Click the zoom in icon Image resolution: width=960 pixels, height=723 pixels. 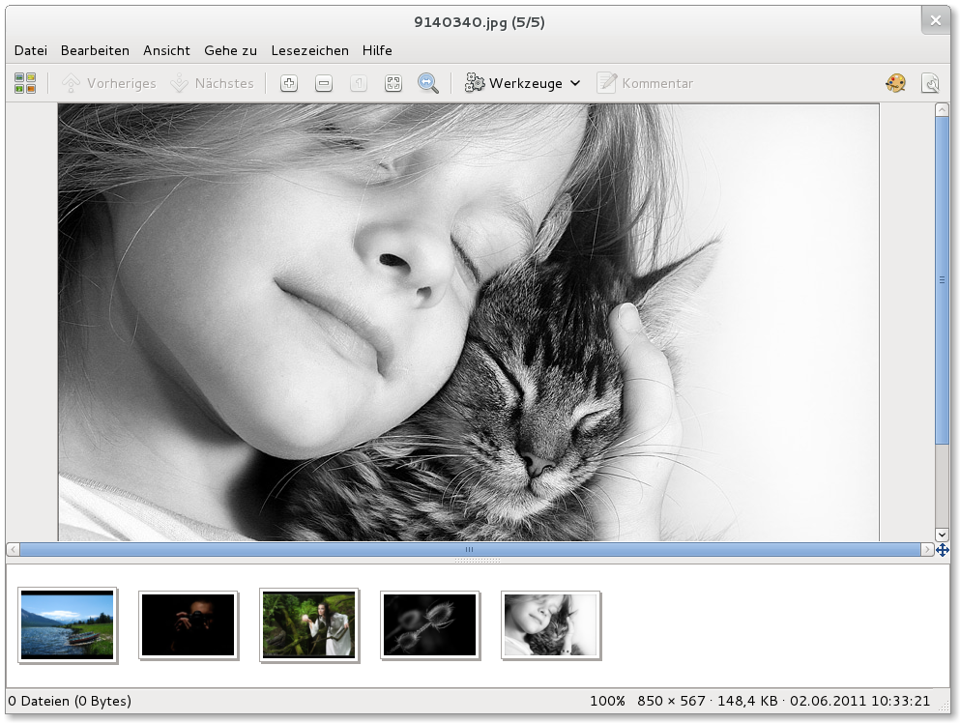click(x=288, y=83)
